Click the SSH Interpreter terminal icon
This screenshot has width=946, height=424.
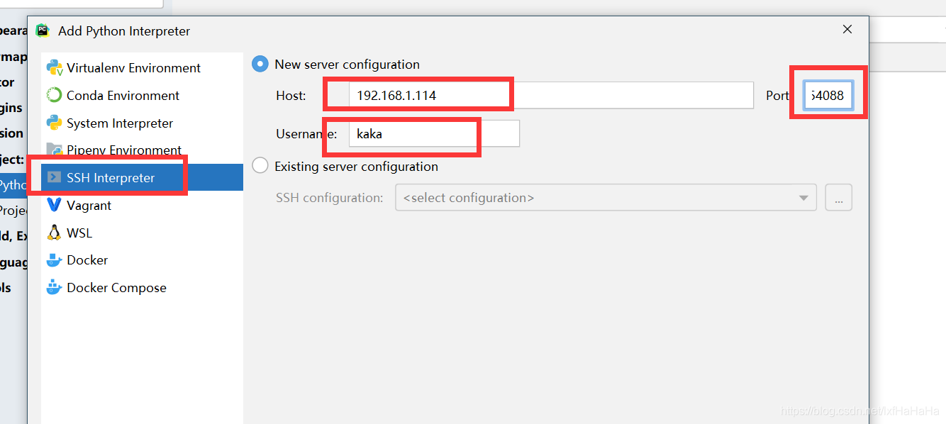pos(54,177)
